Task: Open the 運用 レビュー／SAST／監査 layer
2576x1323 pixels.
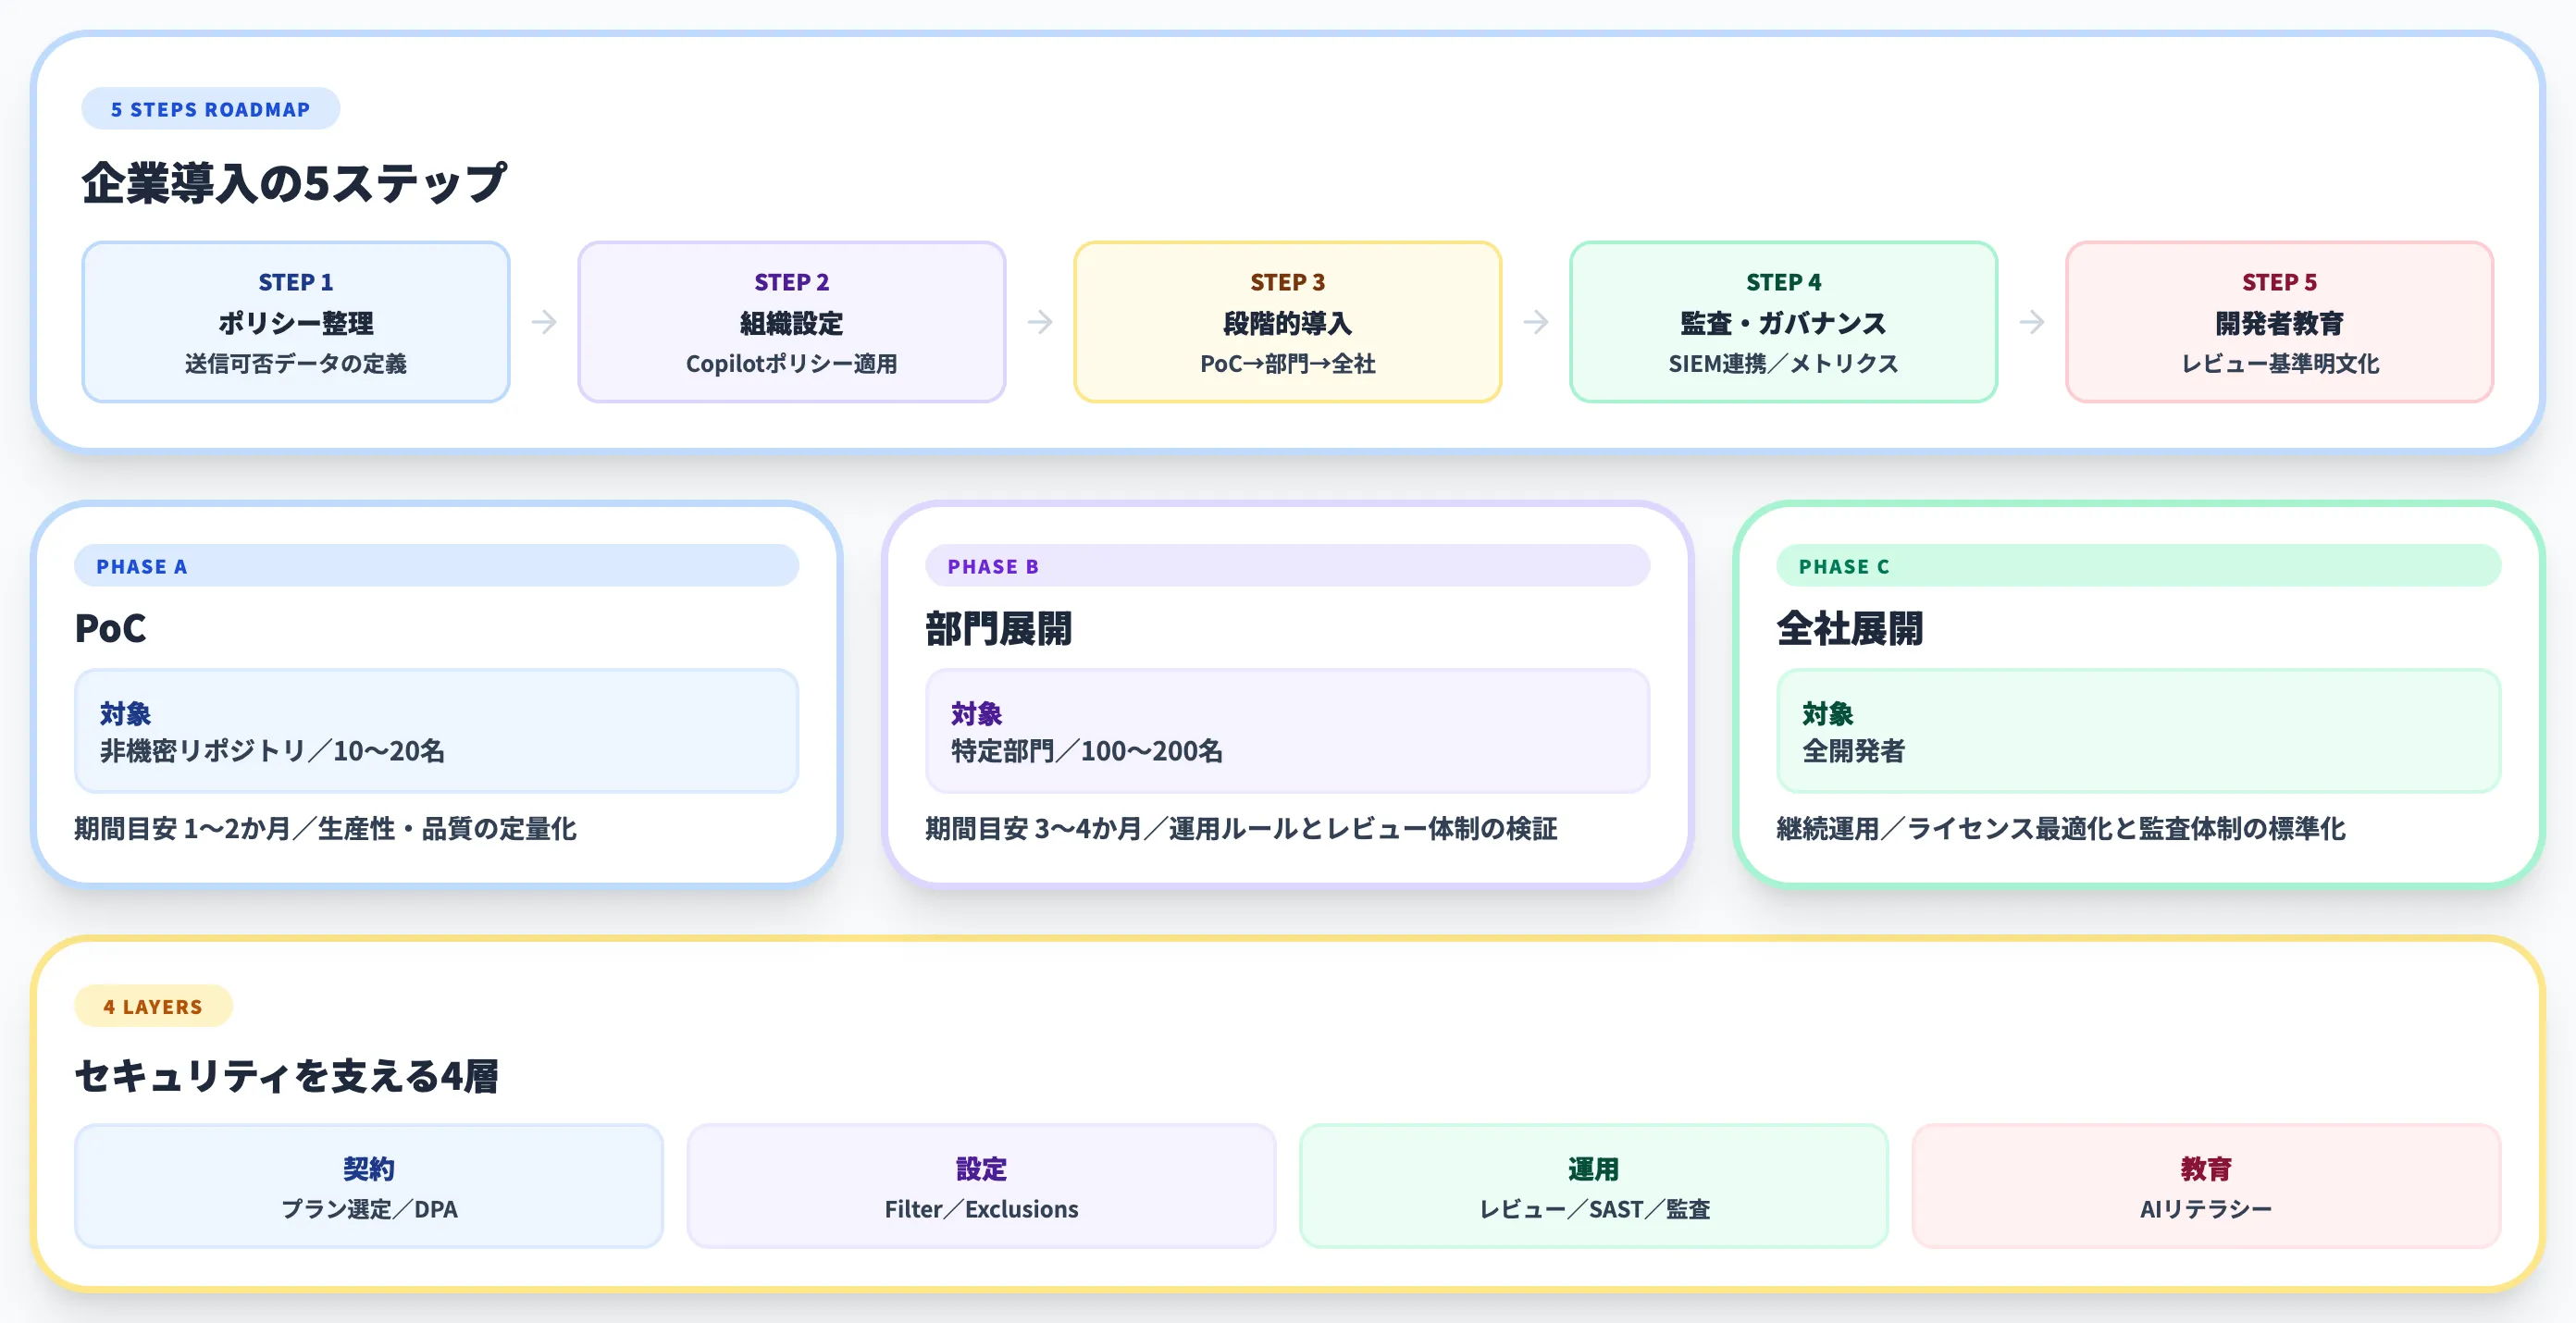Action: [x=1594, y=1186]
